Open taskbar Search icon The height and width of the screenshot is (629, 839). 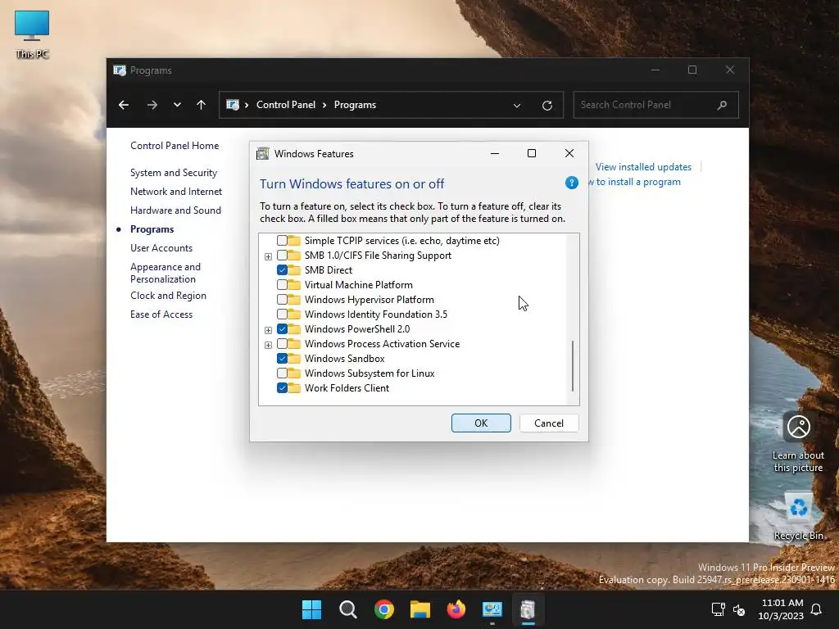tap(347, 609)
